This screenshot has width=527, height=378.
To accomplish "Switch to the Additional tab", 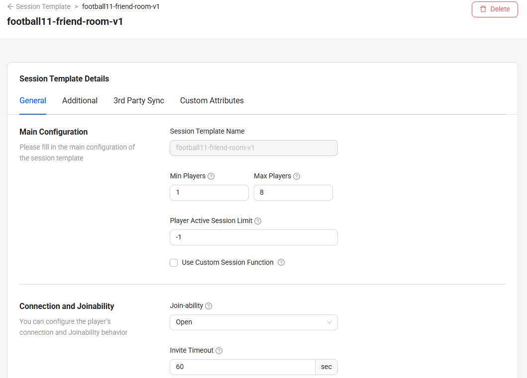I will click(x=80, y=101).
